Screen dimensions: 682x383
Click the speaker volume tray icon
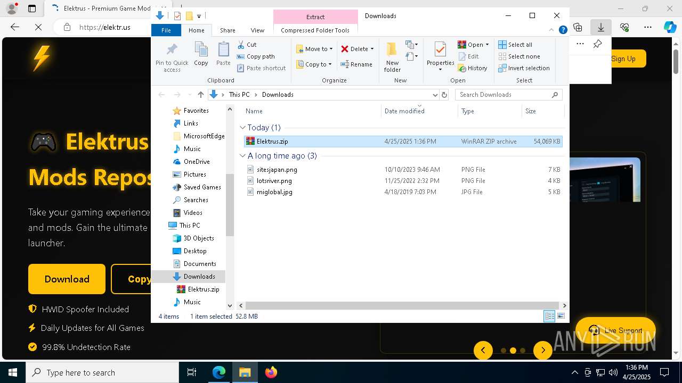click(613, 372)
